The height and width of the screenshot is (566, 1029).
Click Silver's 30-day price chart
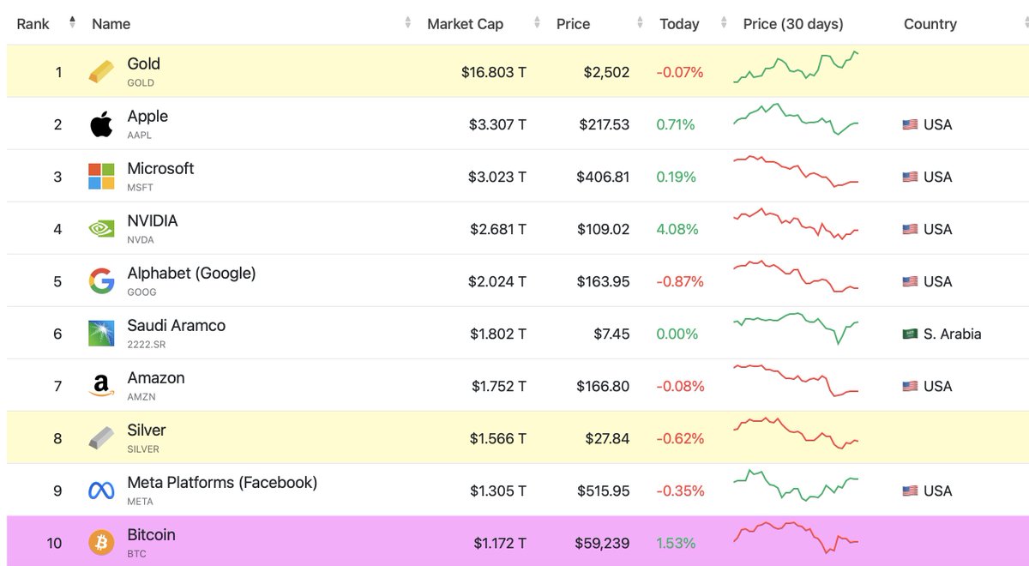pyautogui.click(x=796, y=433)
